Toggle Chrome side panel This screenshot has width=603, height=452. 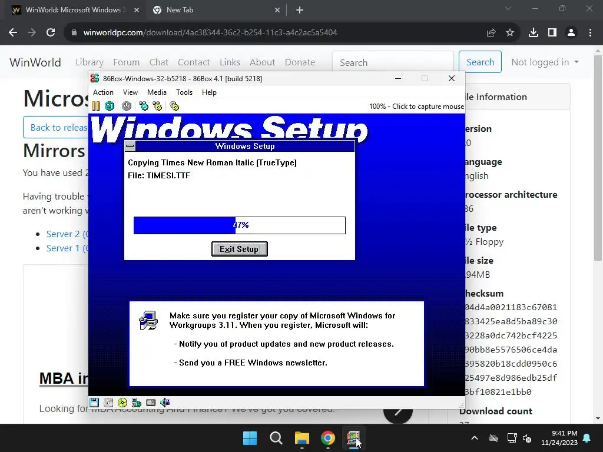(x=552, y=33)
